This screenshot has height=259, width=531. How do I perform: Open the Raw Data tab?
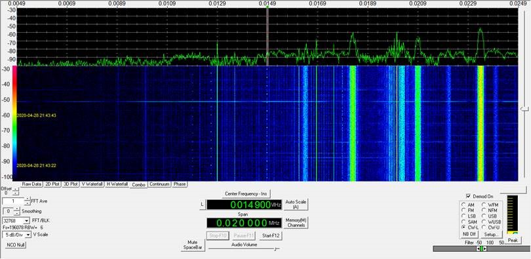coord(32,184)
